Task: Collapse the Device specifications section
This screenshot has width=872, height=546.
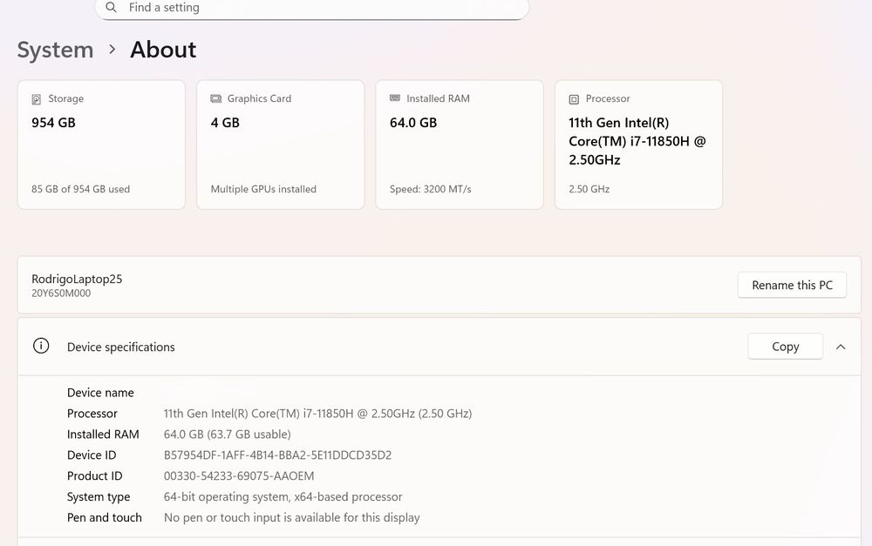Action: (x=841, y=347)
